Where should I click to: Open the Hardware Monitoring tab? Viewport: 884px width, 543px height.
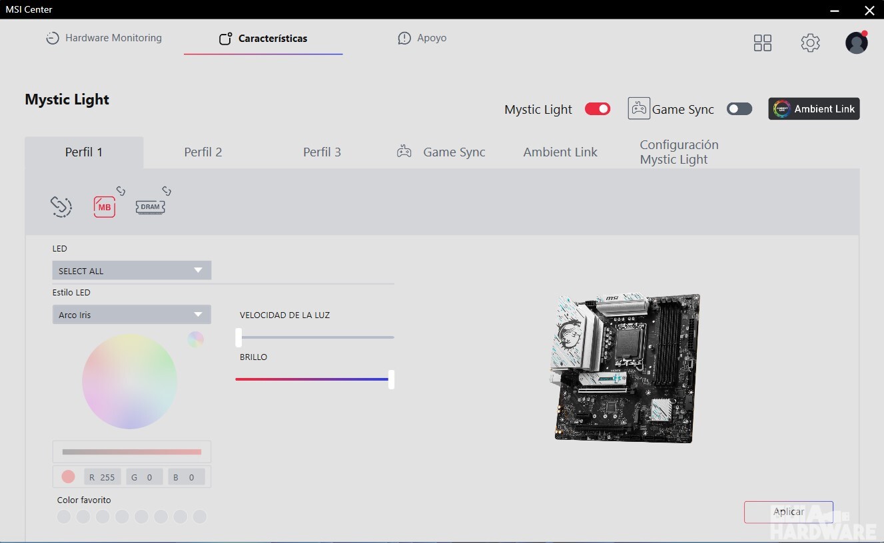coord(104,38)
